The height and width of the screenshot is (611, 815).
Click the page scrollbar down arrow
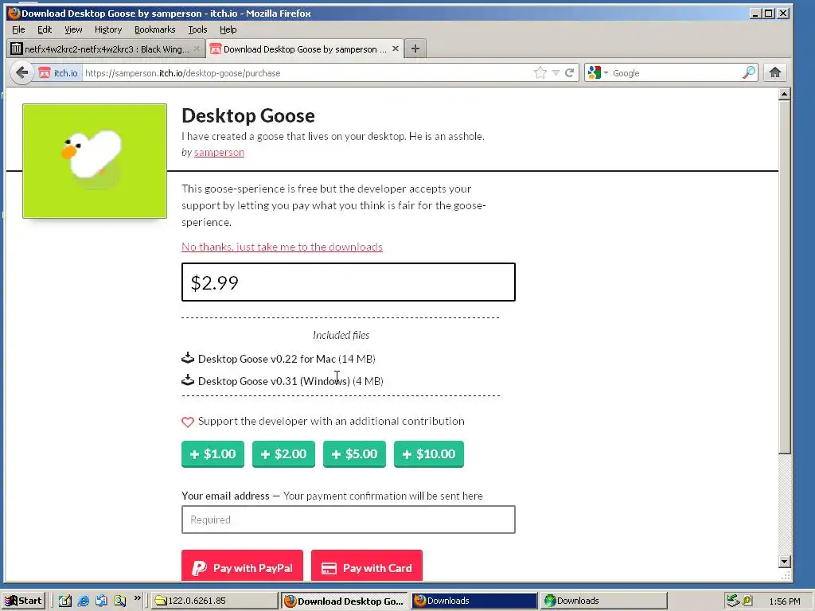point(784,561)
